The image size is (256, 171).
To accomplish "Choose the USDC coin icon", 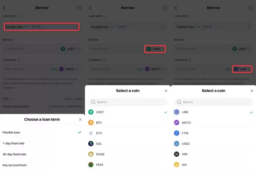I will pos(177,144).
